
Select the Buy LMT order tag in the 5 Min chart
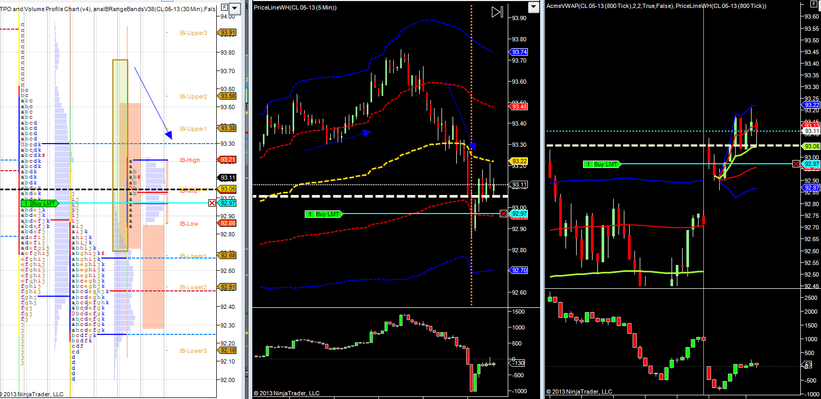[x=324, y=214]
